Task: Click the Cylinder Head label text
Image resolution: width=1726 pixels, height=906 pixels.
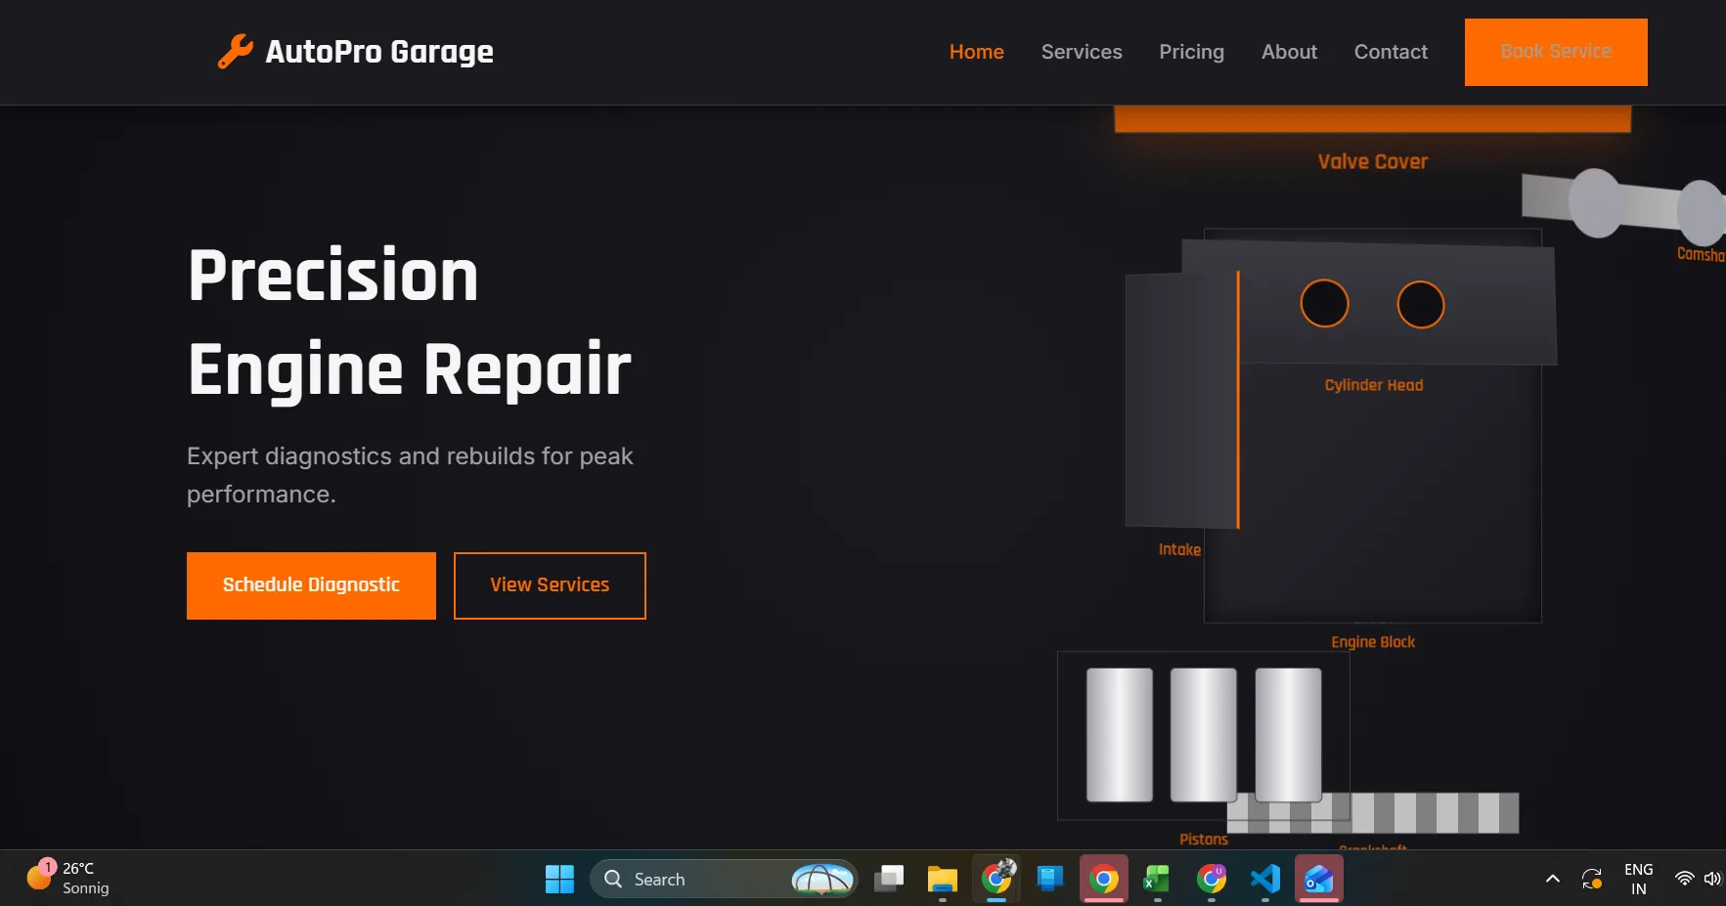Action: (1374, 385)
